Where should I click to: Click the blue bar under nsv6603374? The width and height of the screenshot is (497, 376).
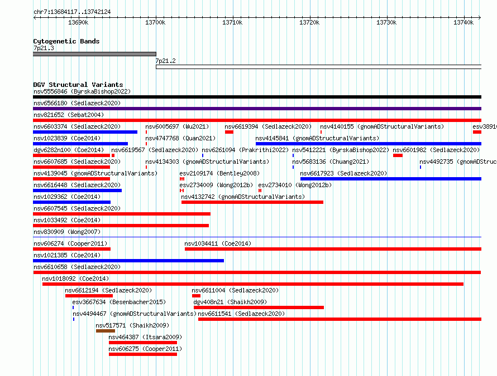85,132
